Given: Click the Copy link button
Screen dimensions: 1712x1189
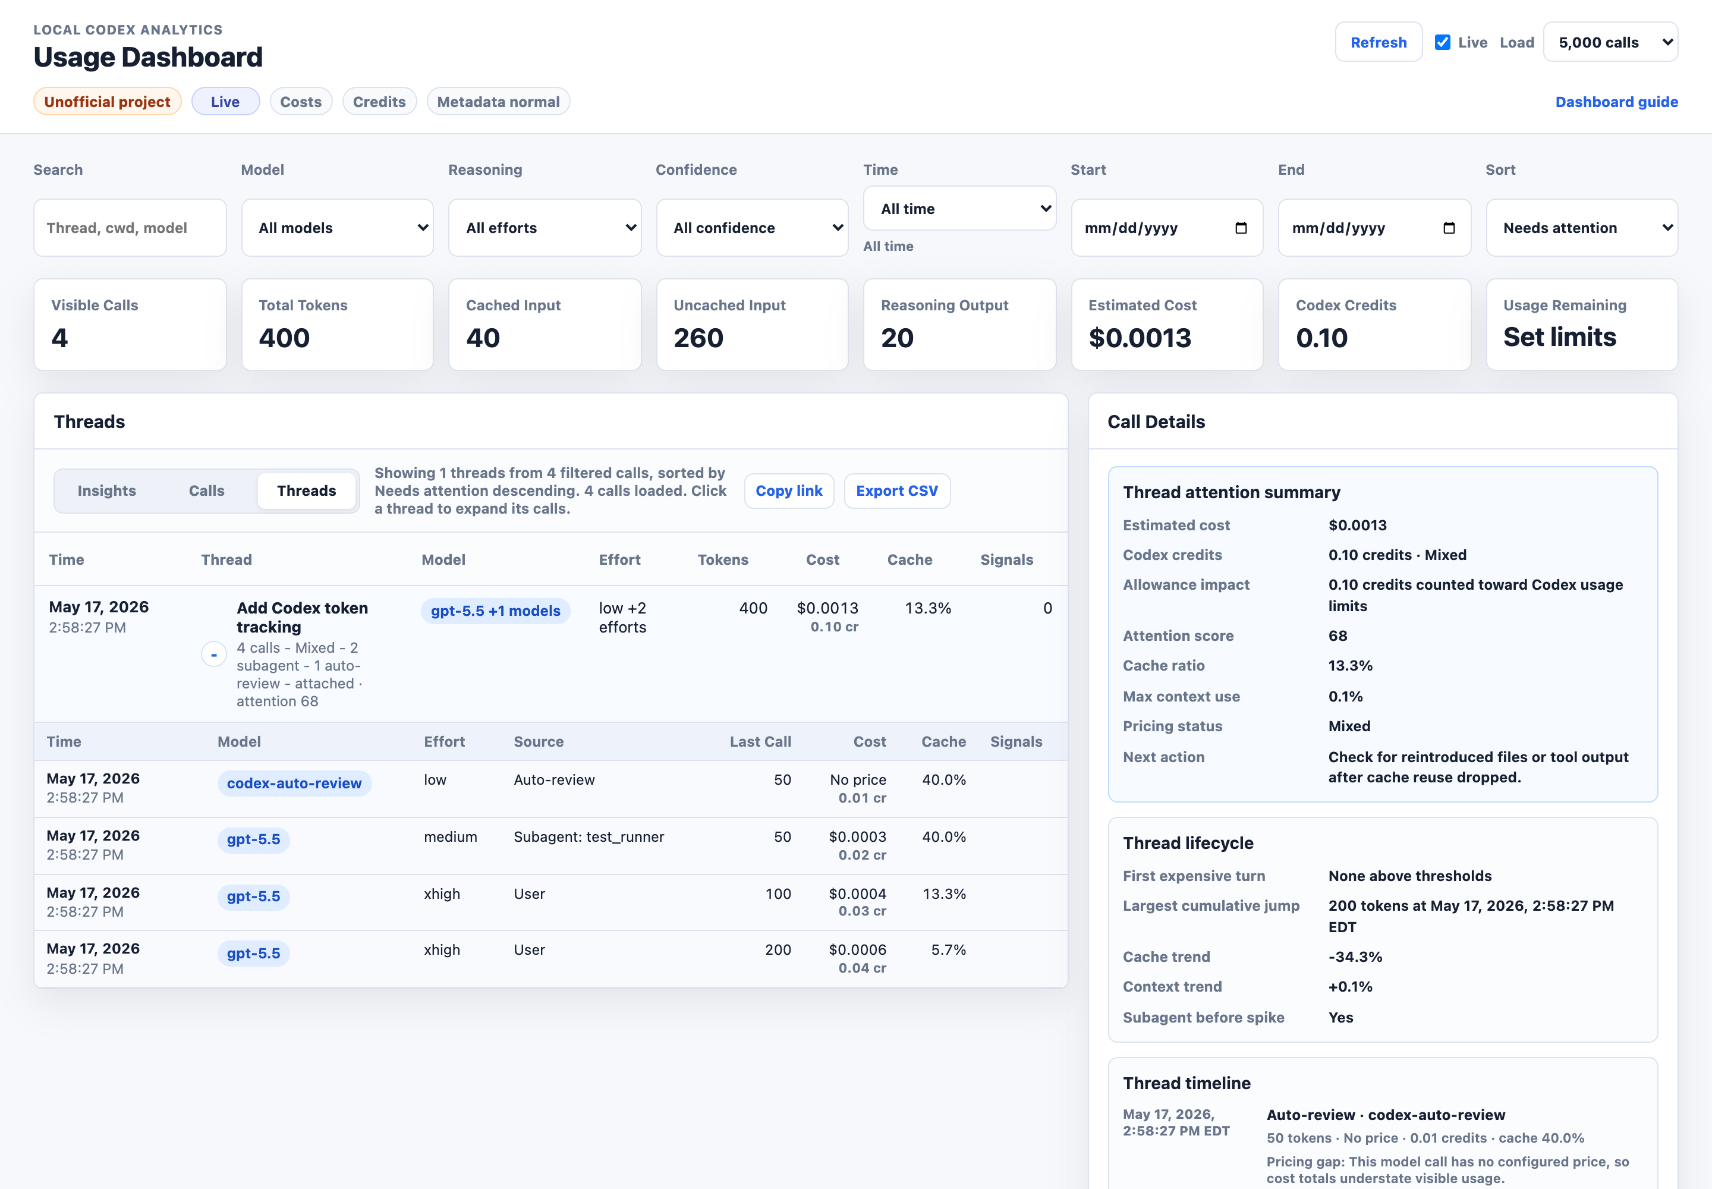Looking at the screenshot, I should point(789,491).
